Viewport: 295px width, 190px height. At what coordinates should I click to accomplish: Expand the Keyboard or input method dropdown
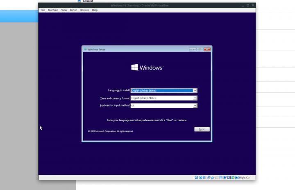click(195, 106)
